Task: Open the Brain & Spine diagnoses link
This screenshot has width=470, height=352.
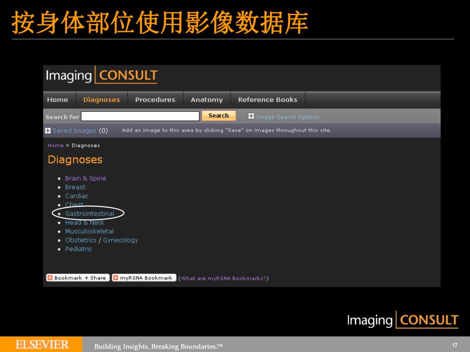Action: pos(86,178)
